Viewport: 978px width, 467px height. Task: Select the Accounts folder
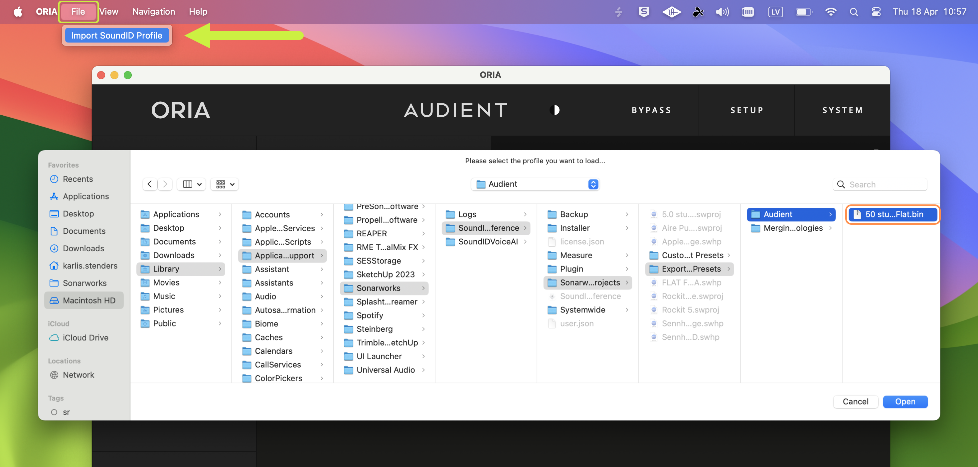click(282, 215)
